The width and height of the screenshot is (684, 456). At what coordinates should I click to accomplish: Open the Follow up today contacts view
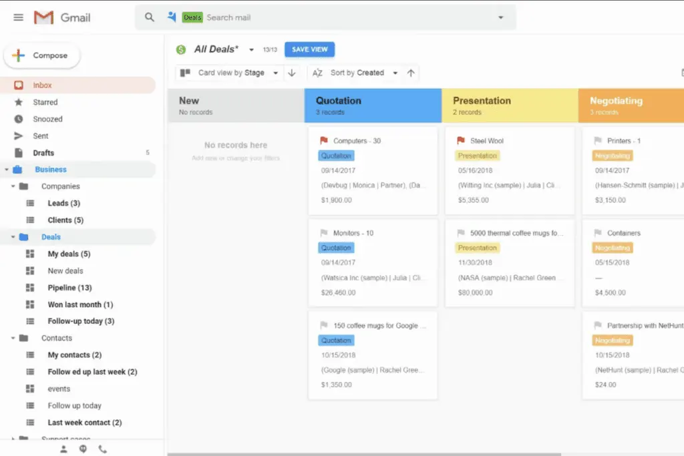click(x=75, y=406)
